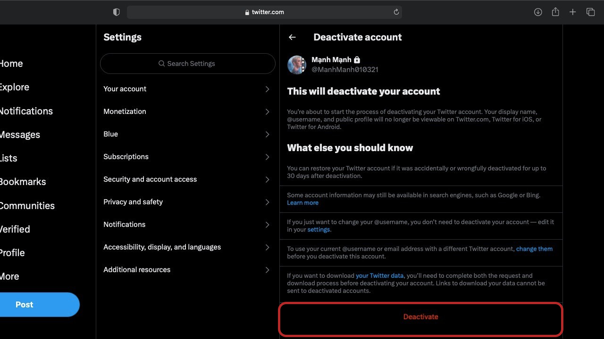Go back using the left arrow
The width and height of the screenshot is (604, 339).
coord(292,37)
